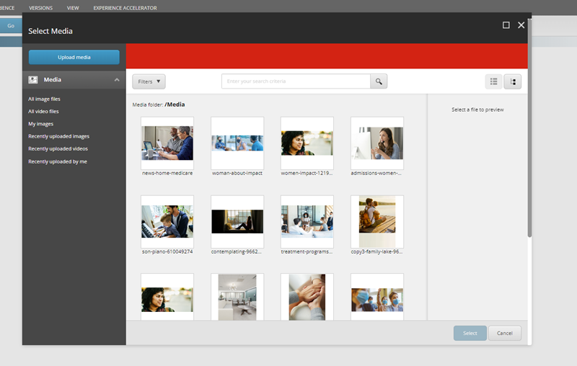Open the Experience Accelerator ribbon tab
Viewport: 577px width, 366px height.
125,8
